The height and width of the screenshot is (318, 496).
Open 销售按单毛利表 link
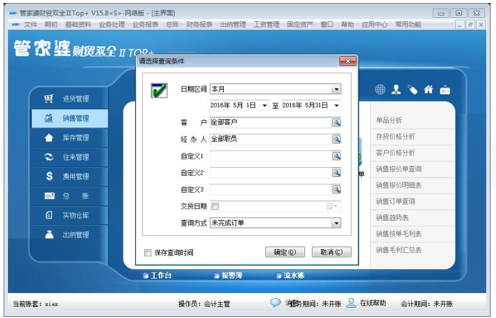tap(399, 234)
